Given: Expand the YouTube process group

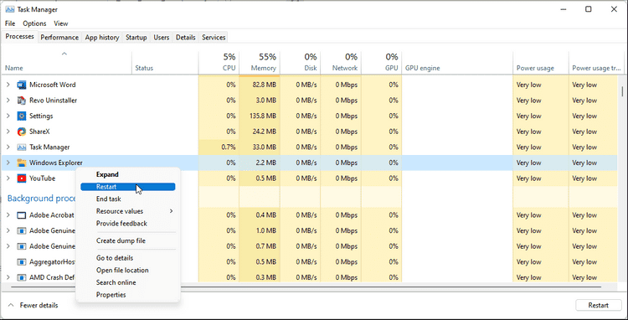Looking at the screenshot, I should (8, 178).
